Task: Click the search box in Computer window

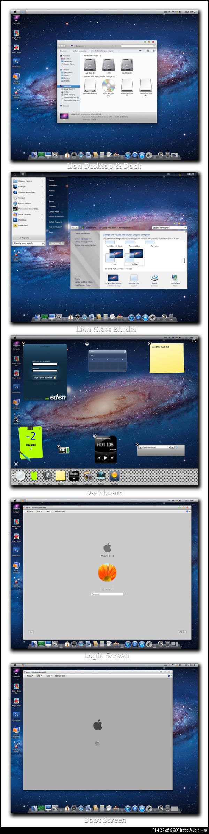Action: click(x=138, y=46)
